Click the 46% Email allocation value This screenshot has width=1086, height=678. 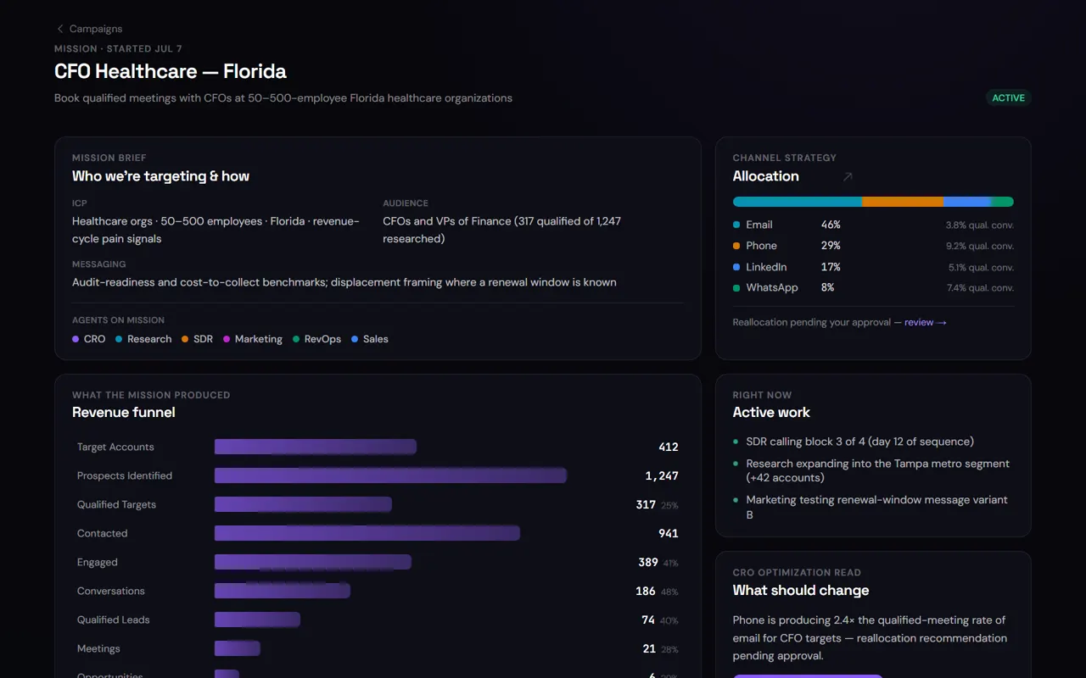coord(831,225)
